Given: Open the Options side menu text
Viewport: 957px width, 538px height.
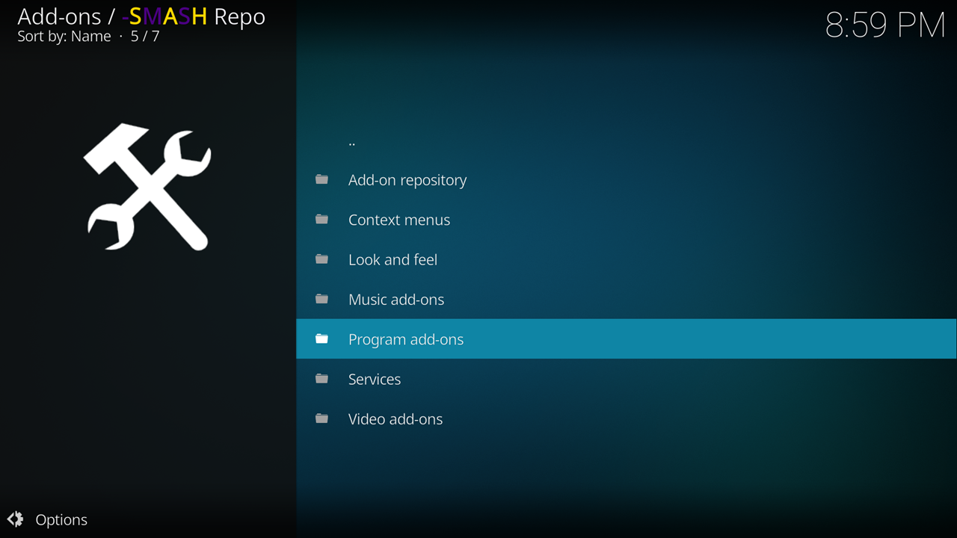Looking at the screenshot, I should [61, 520].
